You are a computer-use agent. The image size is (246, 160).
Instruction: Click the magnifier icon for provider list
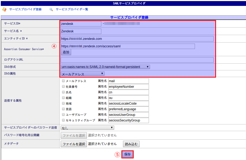(x=51, y=9)
